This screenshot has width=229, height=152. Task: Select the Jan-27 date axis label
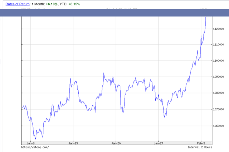click(x=159, y=143)
